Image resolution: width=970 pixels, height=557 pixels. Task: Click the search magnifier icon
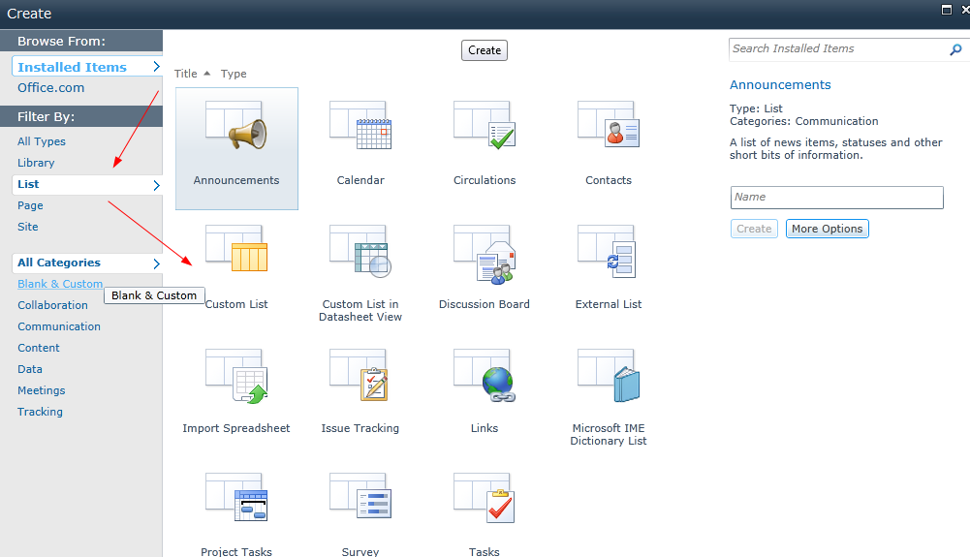click(955, 49)
